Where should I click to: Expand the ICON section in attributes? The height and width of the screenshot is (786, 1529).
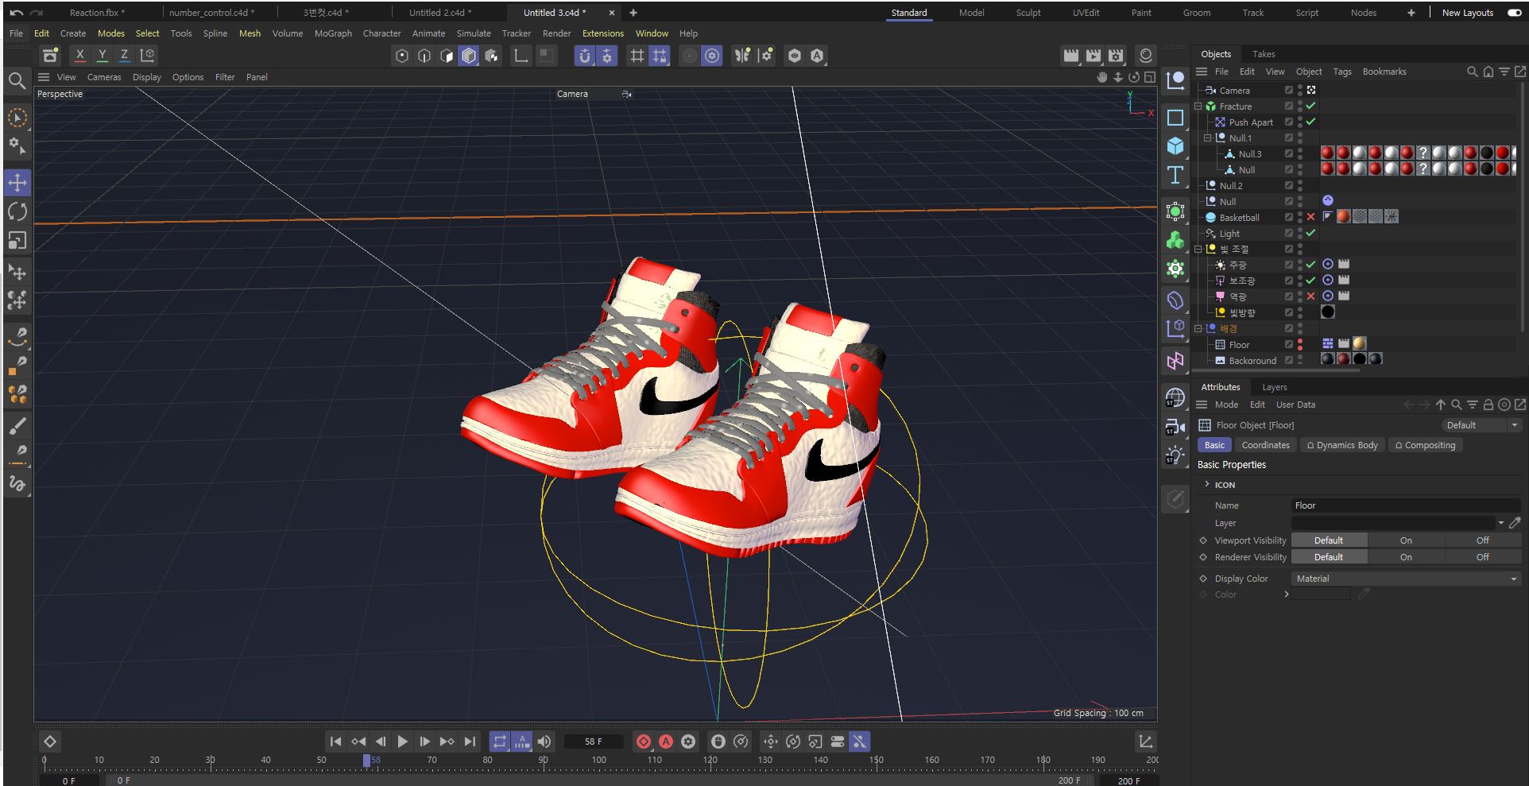coord(1207,484)
